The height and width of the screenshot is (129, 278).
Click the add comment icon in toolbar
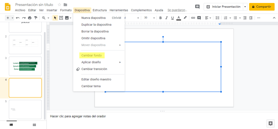(199, 18)
